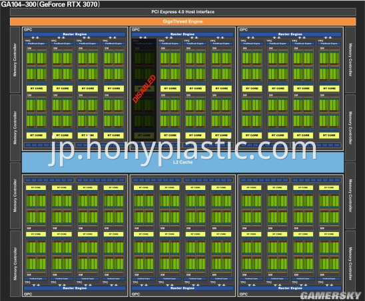Select the orange GigaThread Engine bar
The height and width of the screenshot is (301, 365).
182,21
